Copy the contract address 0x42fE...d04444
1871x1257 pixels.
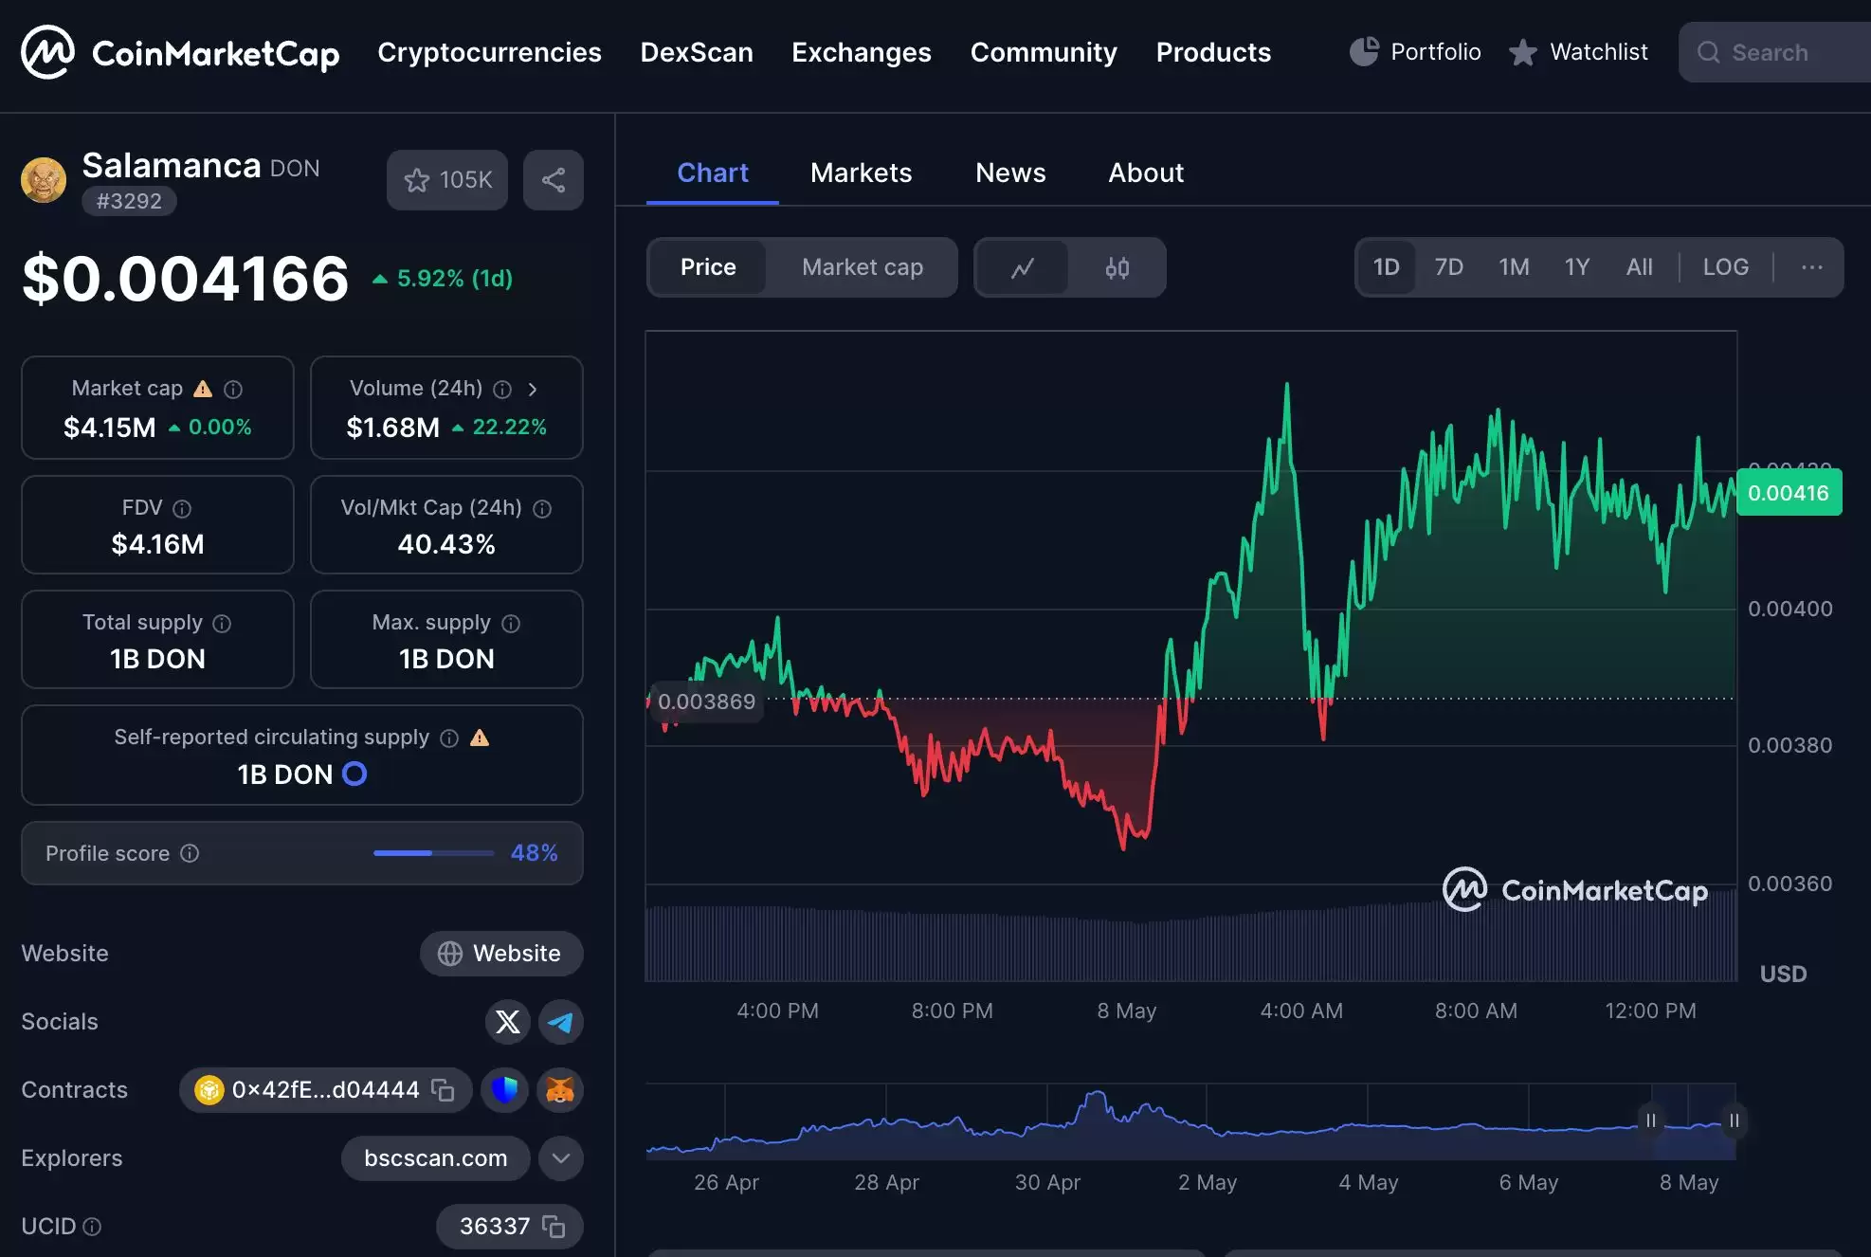point(443,1090)
